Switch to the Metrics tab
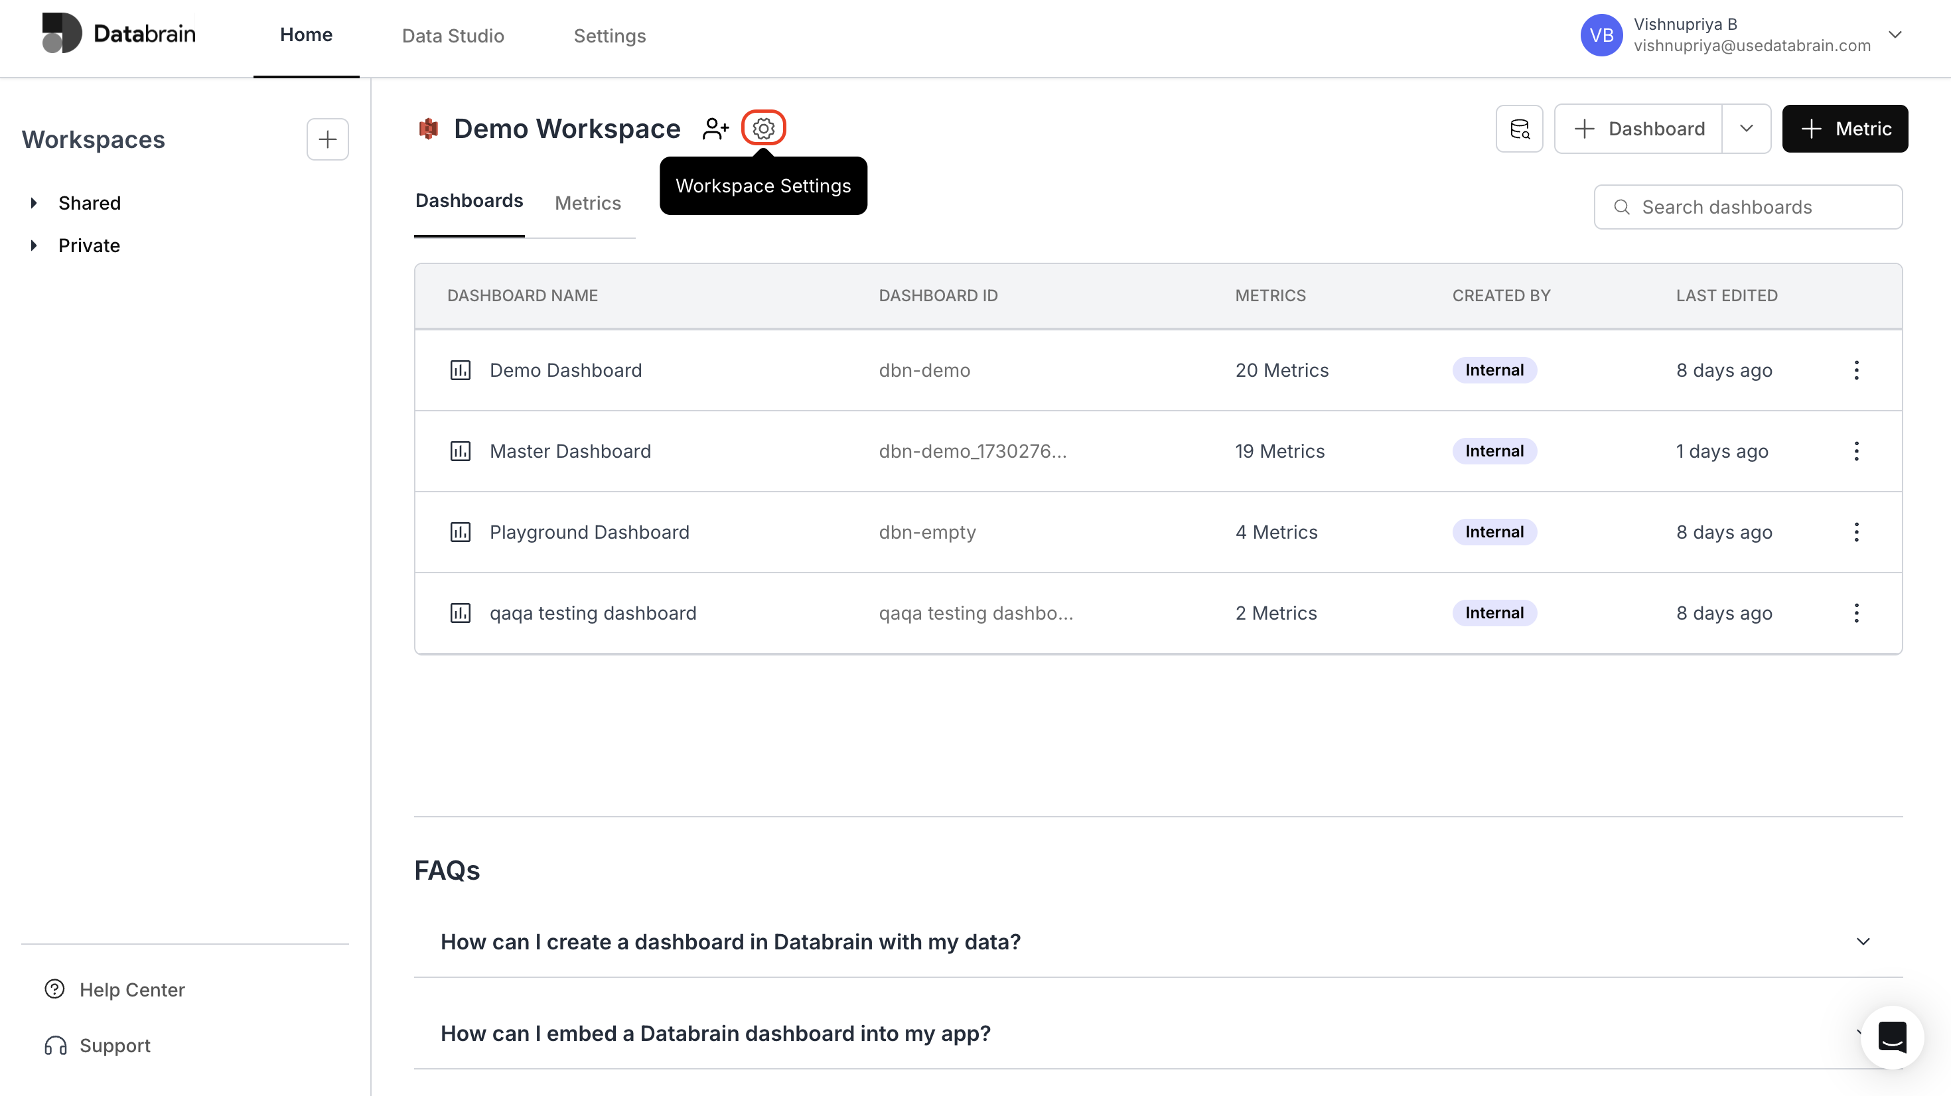1951x1096 pixels. click(588, 203)
